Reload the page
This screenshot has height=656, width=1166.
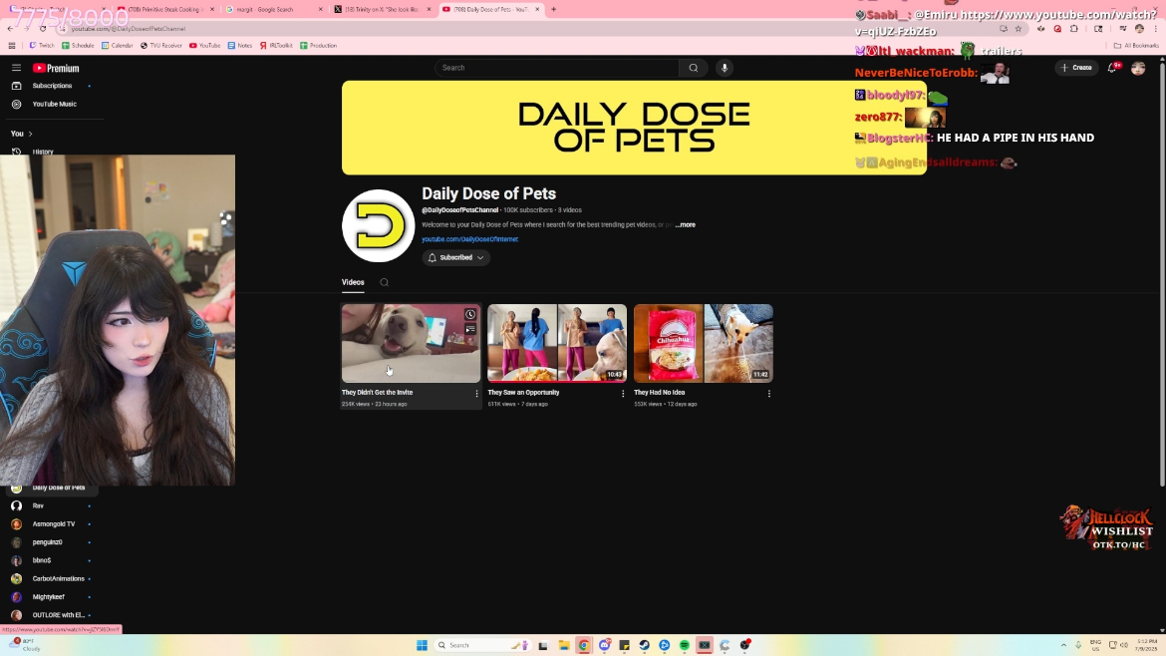point(43,29)
